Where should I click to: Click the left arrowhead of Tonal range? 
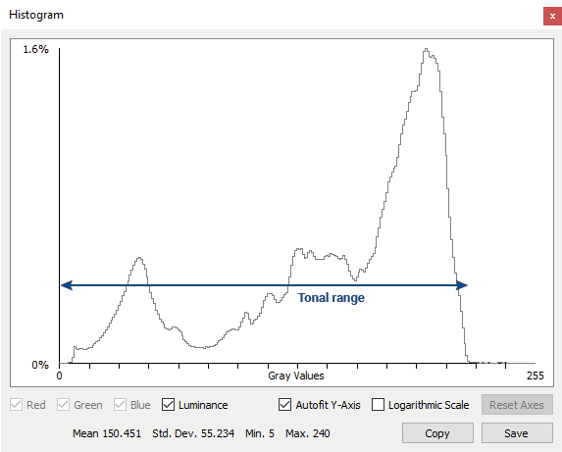pyautogui.click(x=67, y=285)
